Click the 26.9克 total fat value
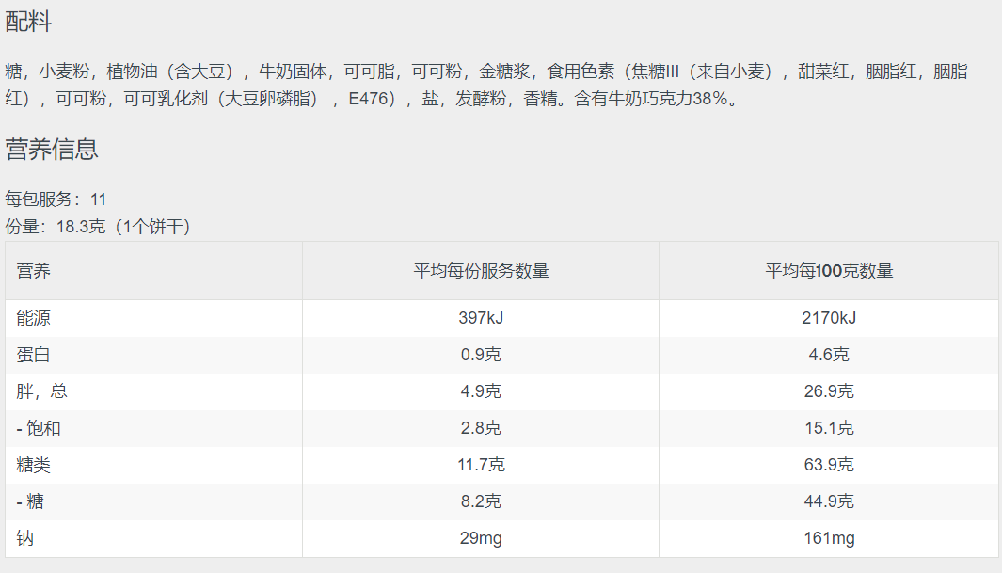This screenshot has width=1002, height=573. click(x=829, y=391)
